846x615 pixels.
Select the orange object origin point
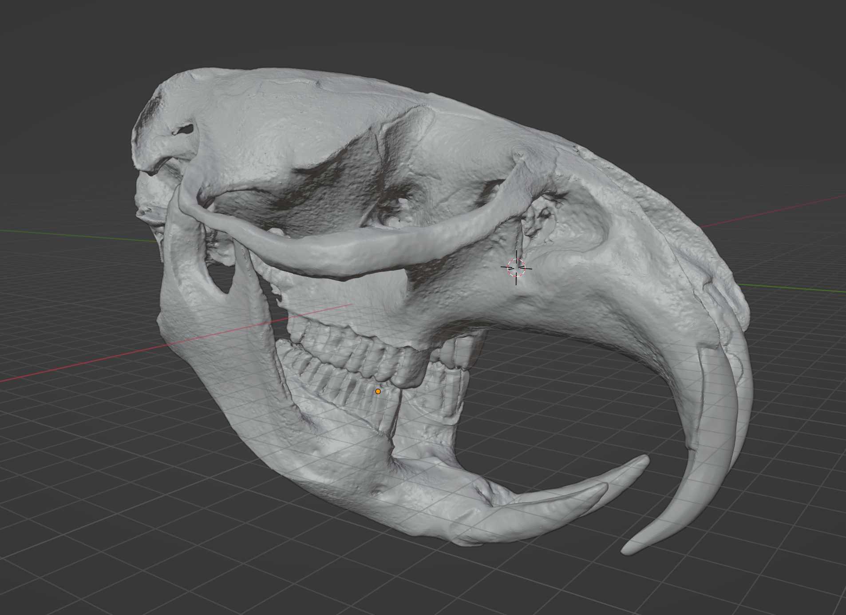378,392
